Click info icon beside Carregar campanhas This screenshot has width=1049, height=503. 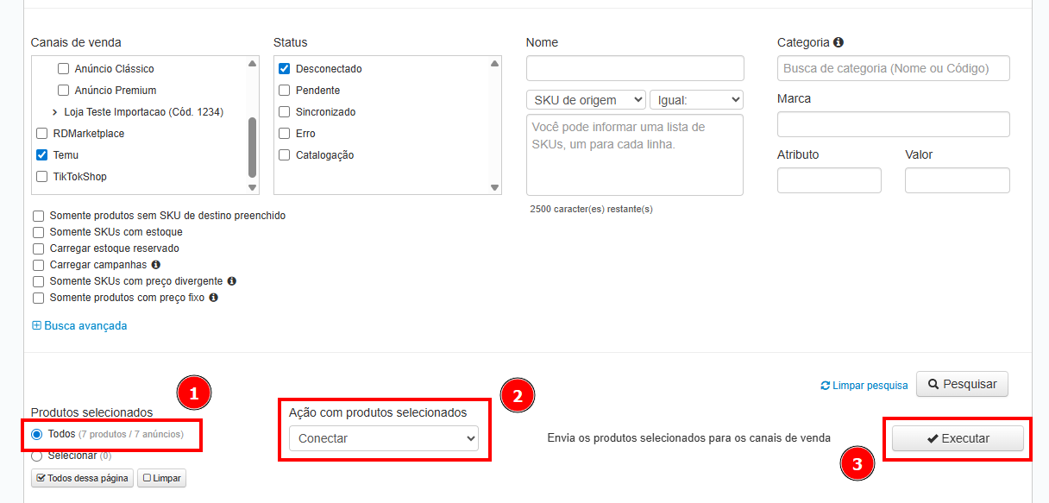pos(156,265)
